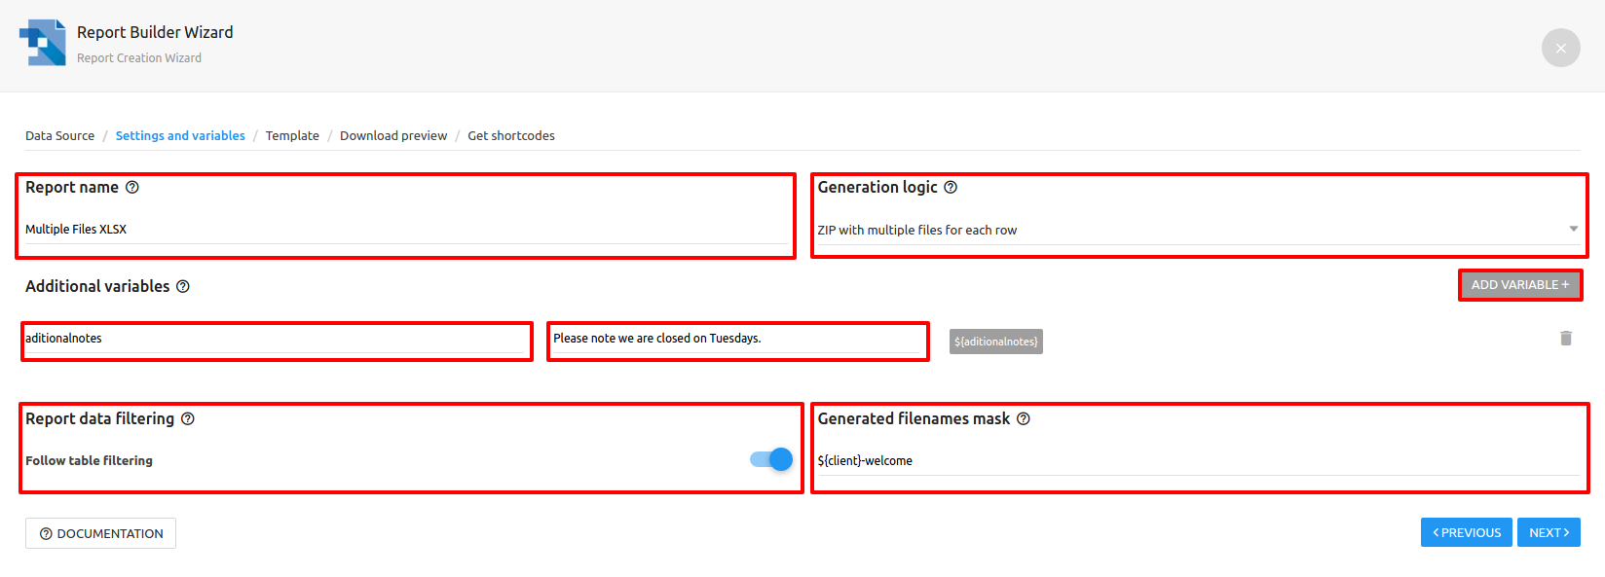Open ZIP with multiple files for each row select
The width and height of the screenshot is (1605, 577).
click(x=1198, y=230)
